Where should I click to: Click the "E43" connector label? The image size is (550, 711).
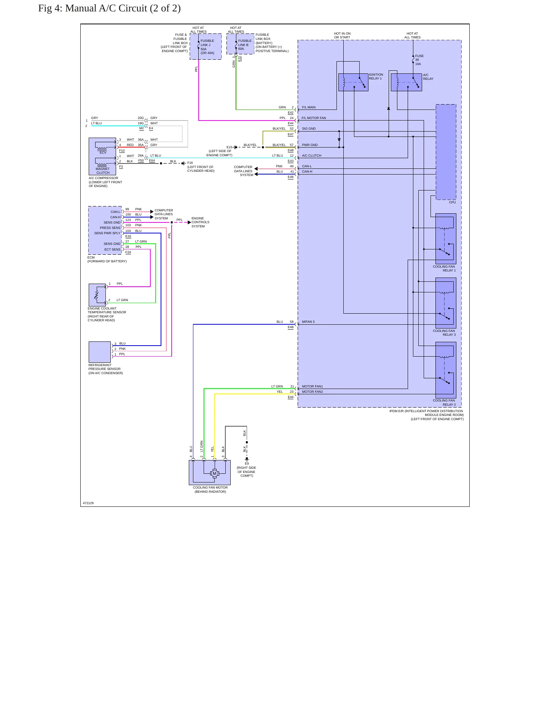coord(291,161)
